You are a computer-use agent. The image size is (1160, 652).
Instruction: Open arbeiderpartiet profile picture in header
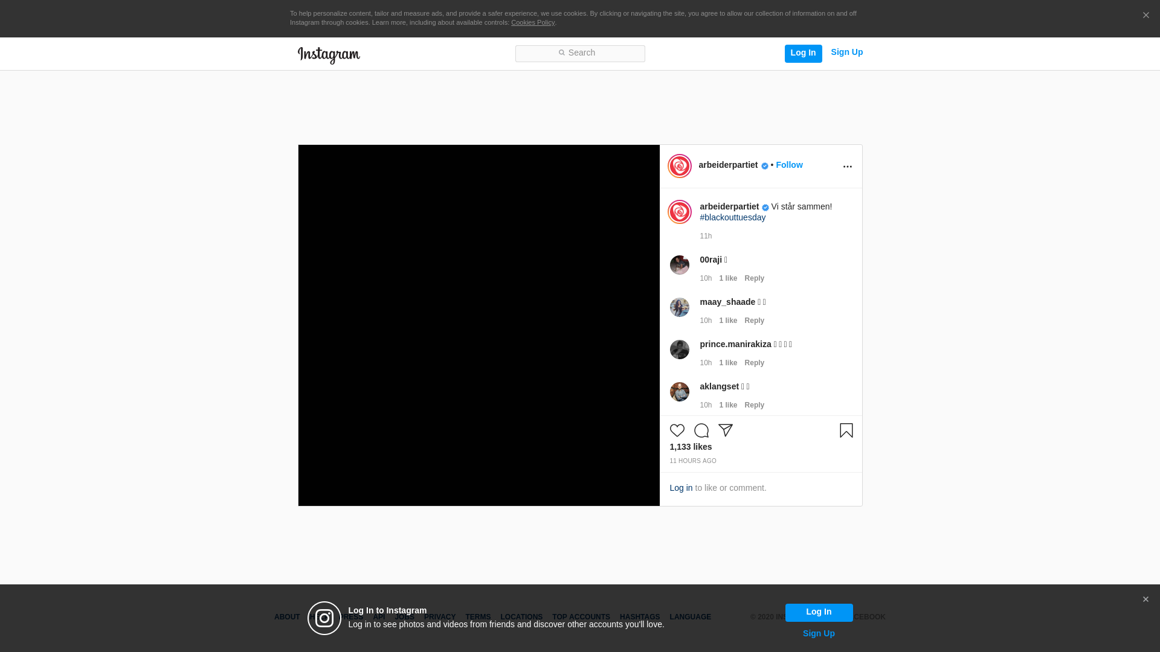(679, 166)
